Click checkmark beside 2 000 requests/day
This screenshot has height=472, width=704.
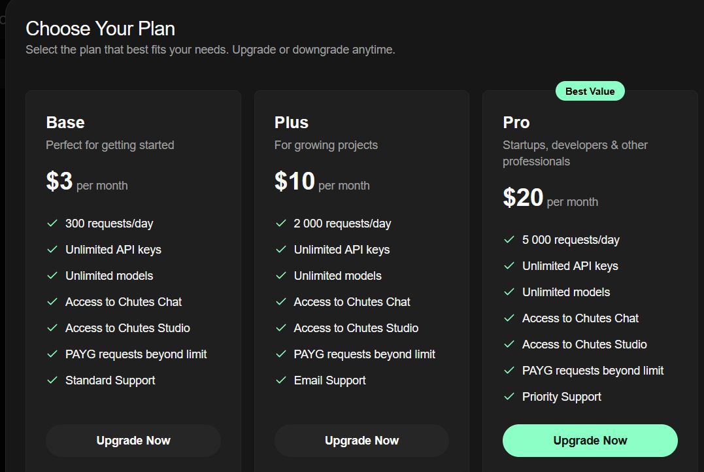click(x=281, y=224)
